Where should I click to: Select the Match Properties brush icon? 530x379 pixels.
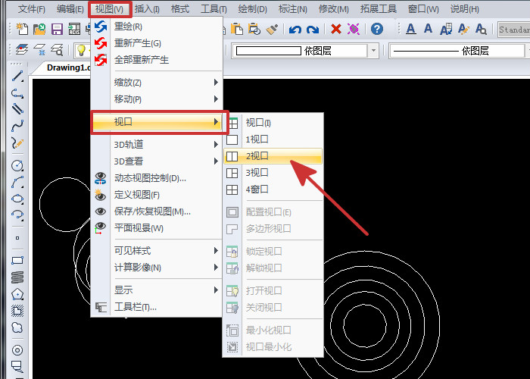point(272,29)
